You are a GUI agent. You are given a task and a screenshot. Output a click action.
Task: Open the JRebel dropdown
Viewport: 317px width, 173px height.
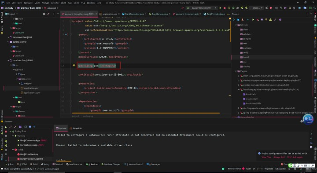[257, 8]
